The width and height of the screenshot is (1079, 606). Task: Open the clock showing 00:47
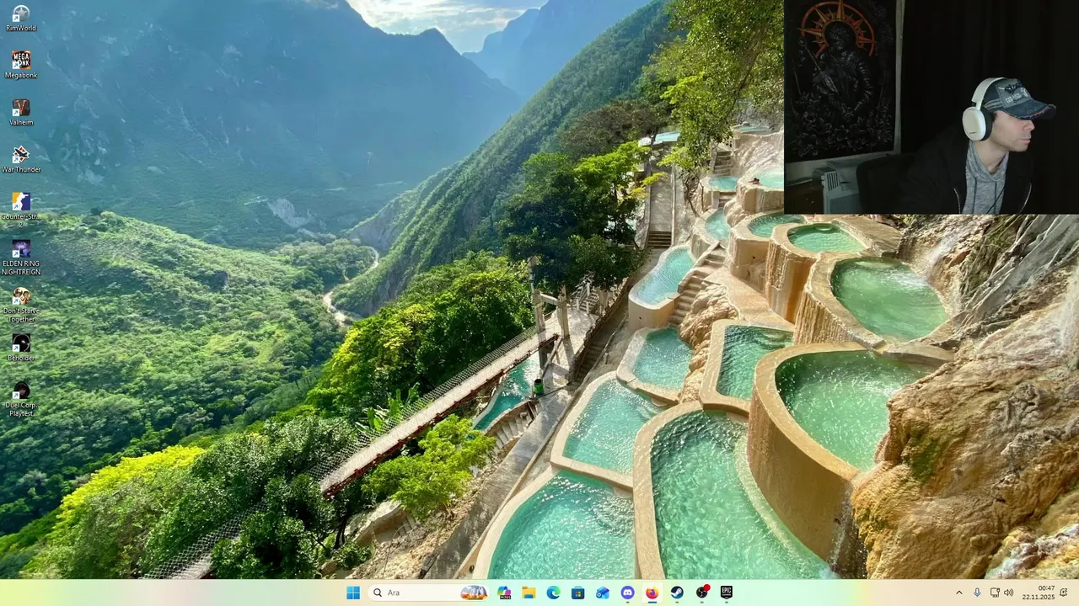coord(1039,593)
